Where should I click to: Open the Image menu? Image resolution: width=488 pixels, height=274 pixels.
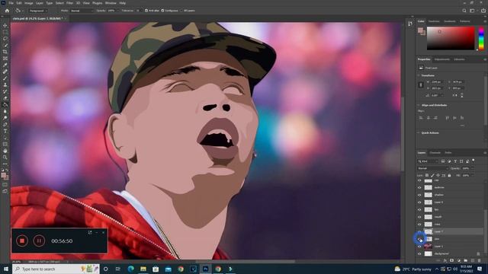coord(29,3)
